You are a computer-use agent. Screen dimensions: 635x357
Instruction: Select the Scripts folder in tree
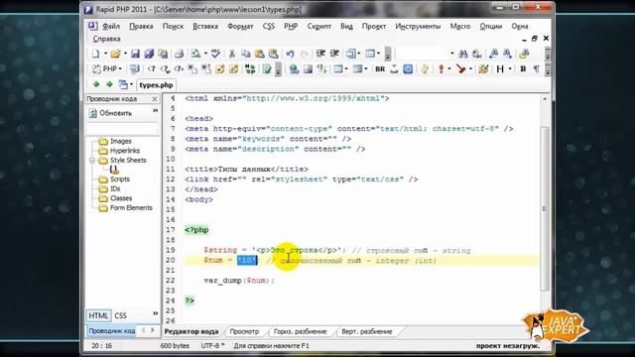[120, 178]
